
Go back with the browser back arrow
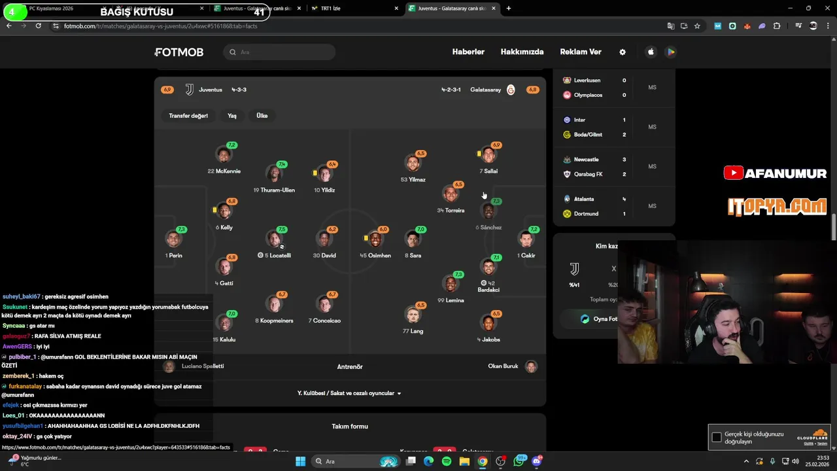9,26
